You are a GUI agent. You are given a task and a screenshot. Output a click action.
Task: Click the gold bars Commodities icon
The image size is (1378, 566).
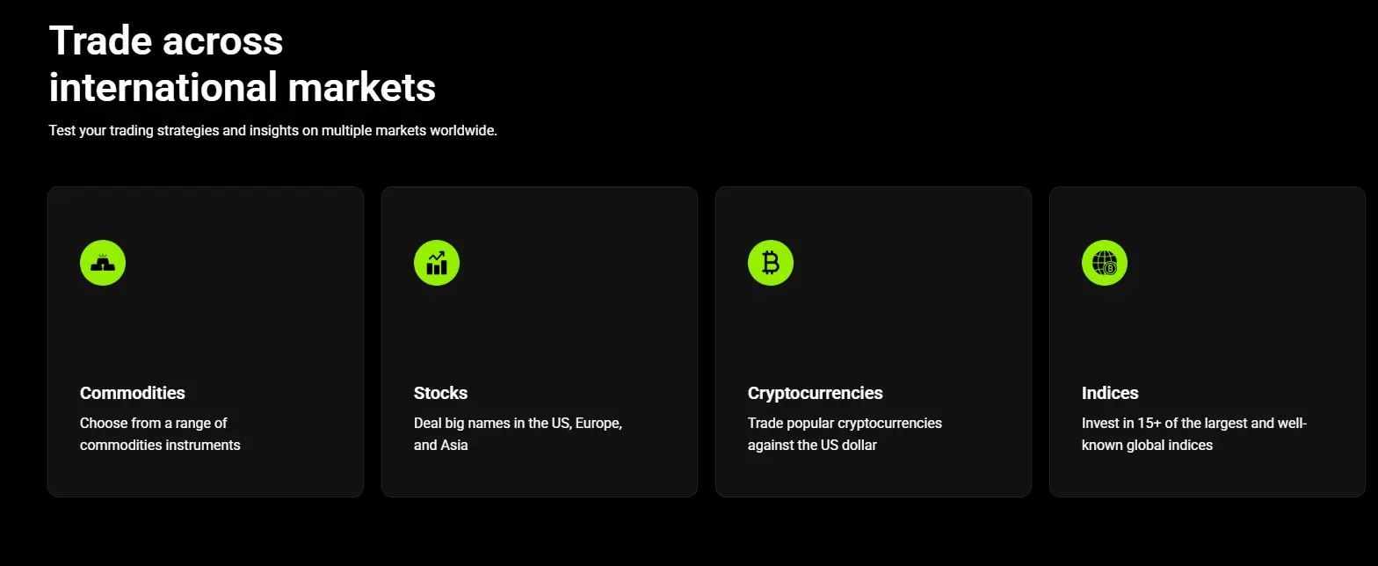(x=103, y=263)
